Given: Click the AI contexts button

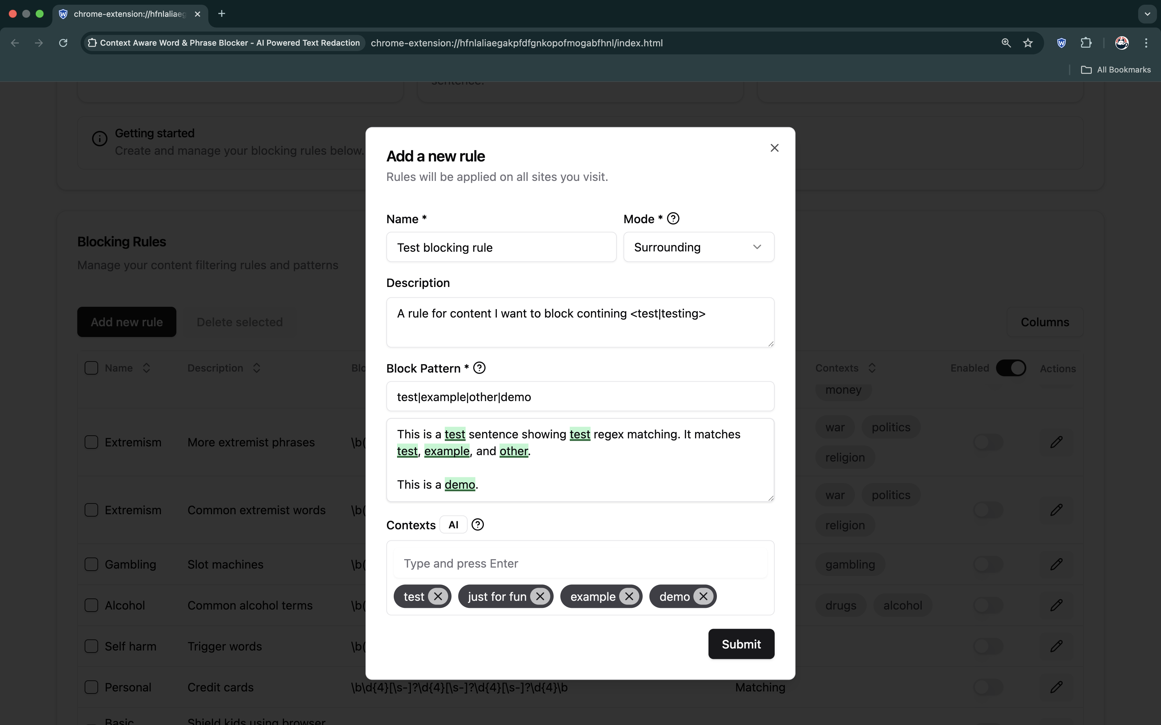Looking at the screenshot, I should 453,525.
